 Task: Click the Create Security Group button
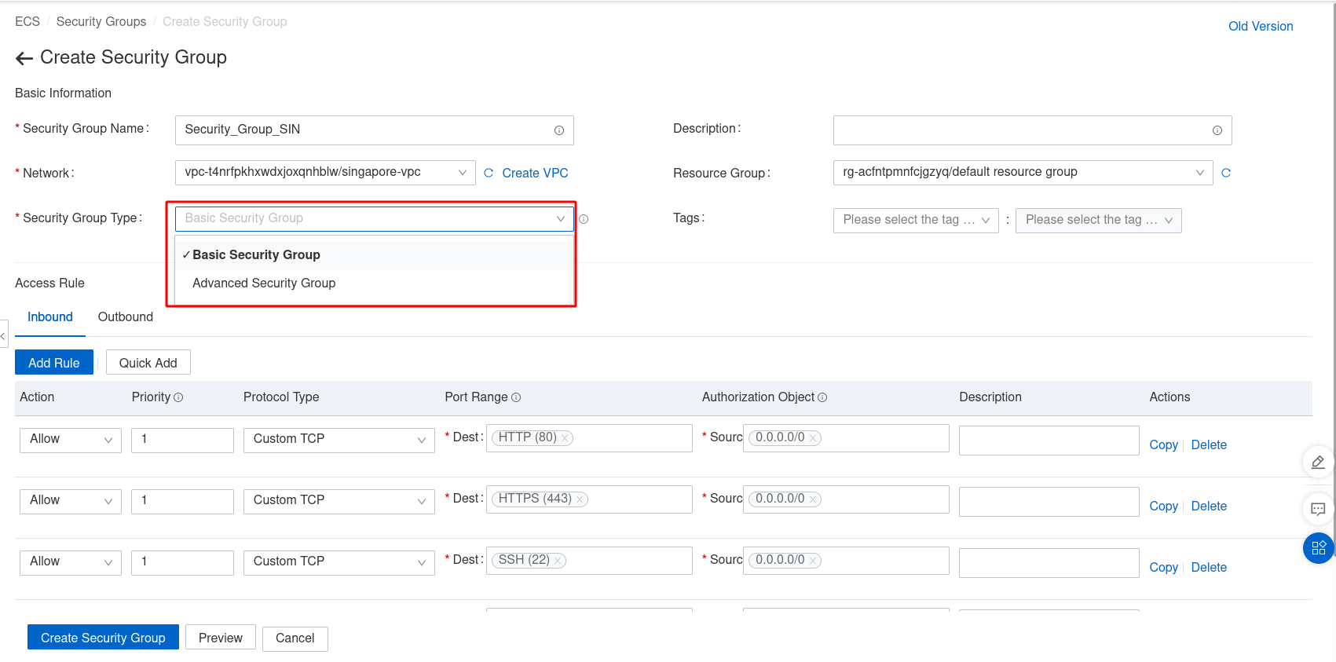pyautogui.click(x=103, y=638)
